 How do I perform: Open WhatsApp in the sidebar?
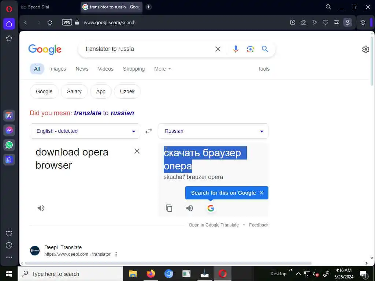(x=9, y=145)
